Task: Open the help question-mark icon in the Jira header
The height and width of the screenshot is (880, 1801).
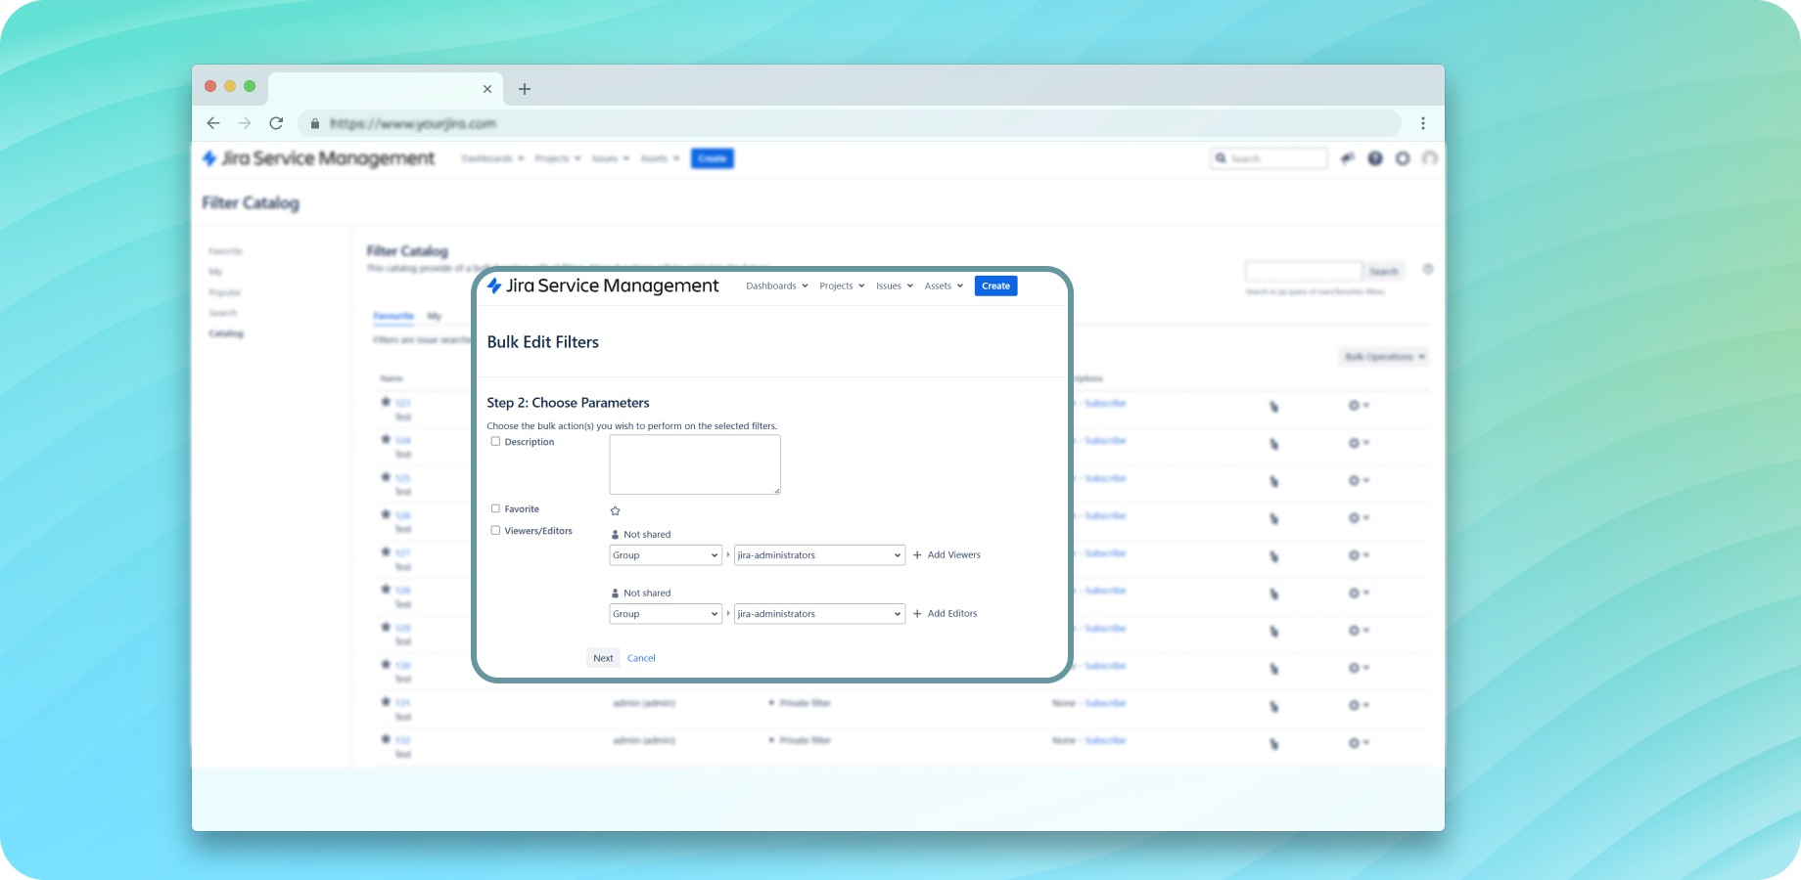Action: pyautogui.click(x=1375, y=158)
